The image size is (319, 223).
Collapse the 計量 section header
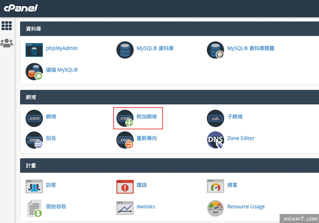(x=170, y=166)
